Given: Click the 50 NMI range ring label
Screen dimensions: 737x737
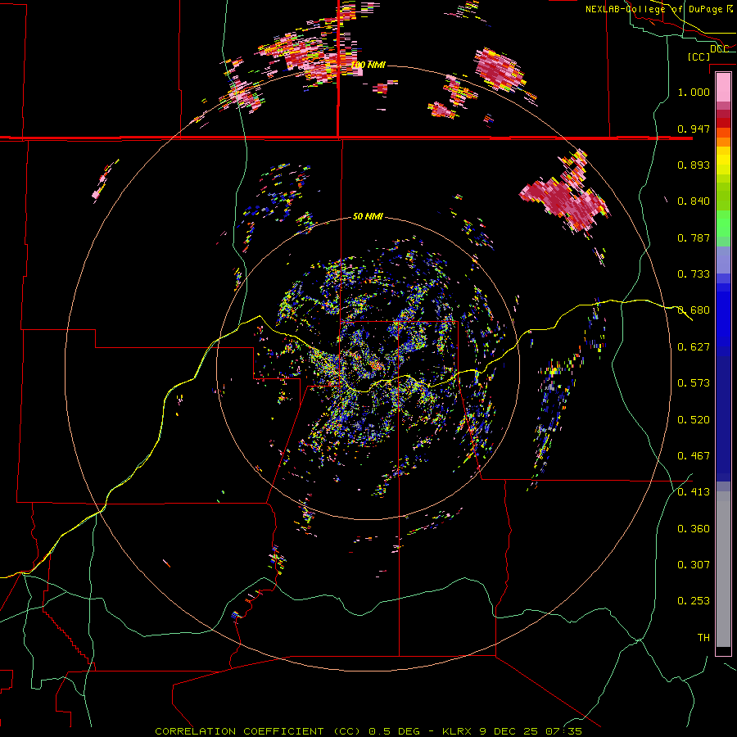Looking at the screenshot, I should (x=368, y=216).
